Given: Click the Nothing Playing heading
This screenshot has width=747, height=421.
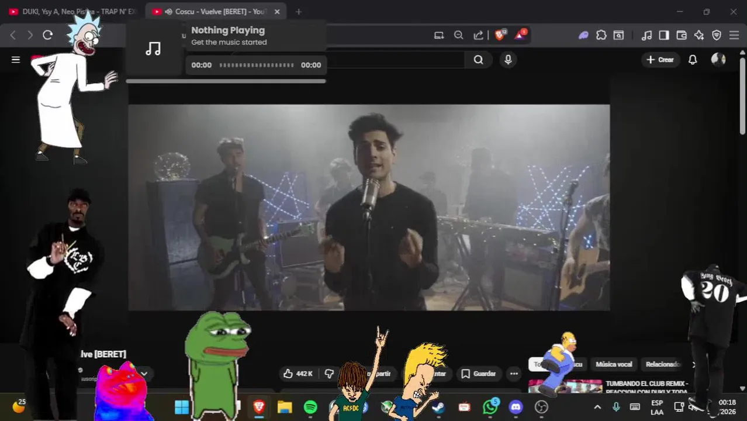Looking at the screenshot, I should (228, 30).
